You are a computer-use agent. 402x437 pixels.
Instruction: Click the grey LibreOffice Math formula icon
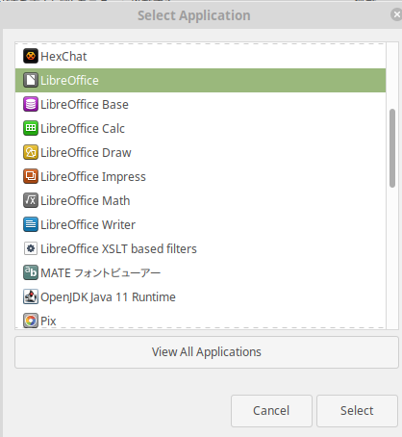(x=31, y=200)
